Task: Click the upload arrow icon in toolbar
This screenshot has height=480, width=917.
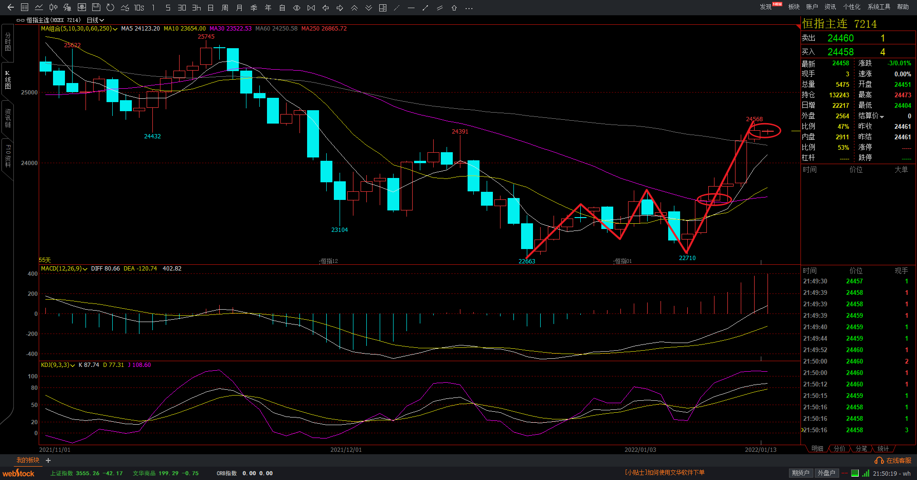Action: click(x=454, y=8)
